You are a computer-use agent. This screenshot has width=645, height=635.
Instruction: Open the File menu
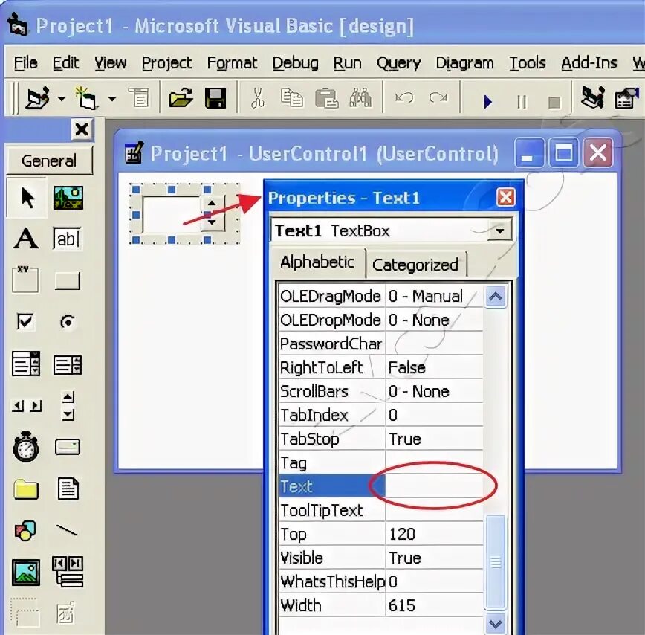click(25, 63)
